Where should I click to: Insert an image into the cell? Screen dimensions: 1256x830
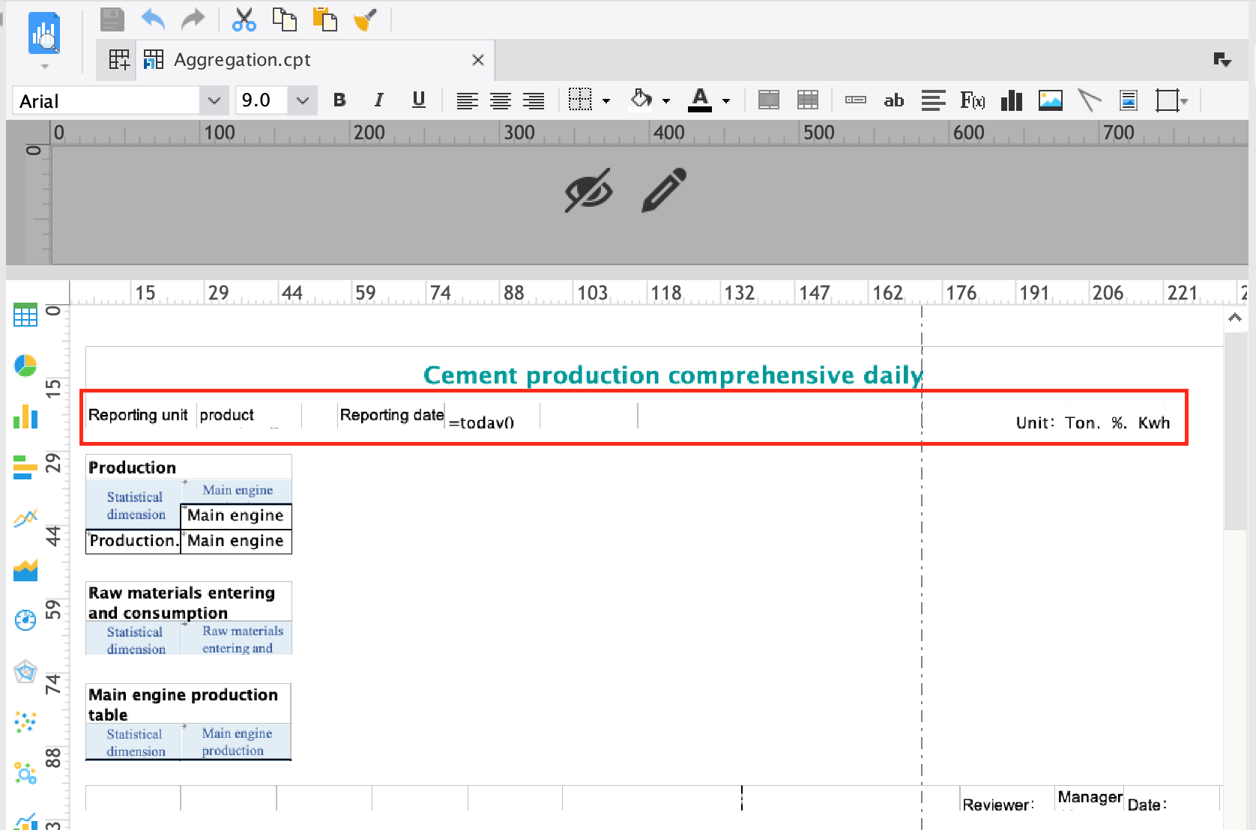1051,100
